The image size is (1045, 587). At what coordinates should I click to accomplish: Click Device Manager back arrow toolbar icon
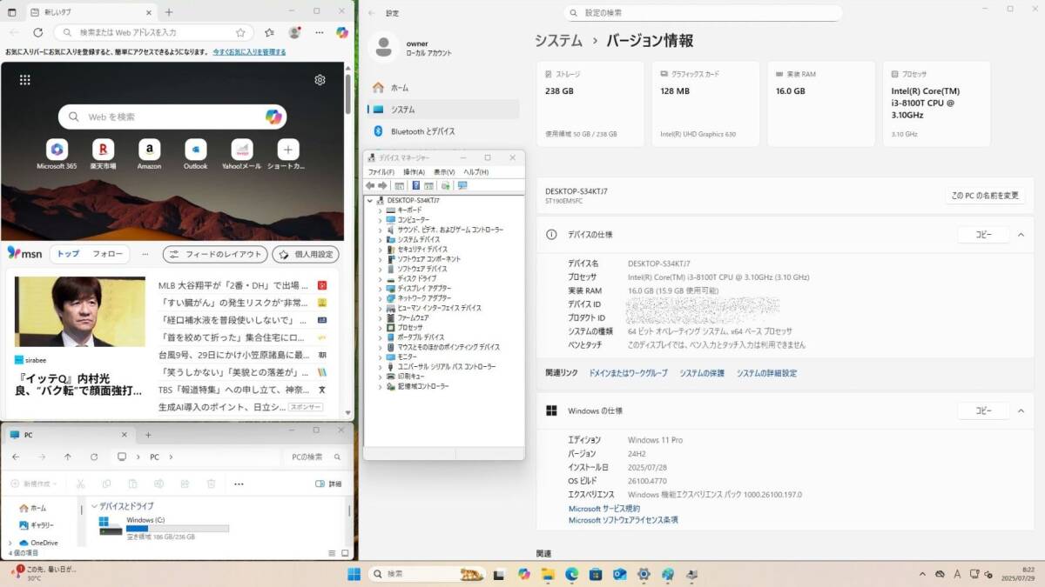click(370, 185)
